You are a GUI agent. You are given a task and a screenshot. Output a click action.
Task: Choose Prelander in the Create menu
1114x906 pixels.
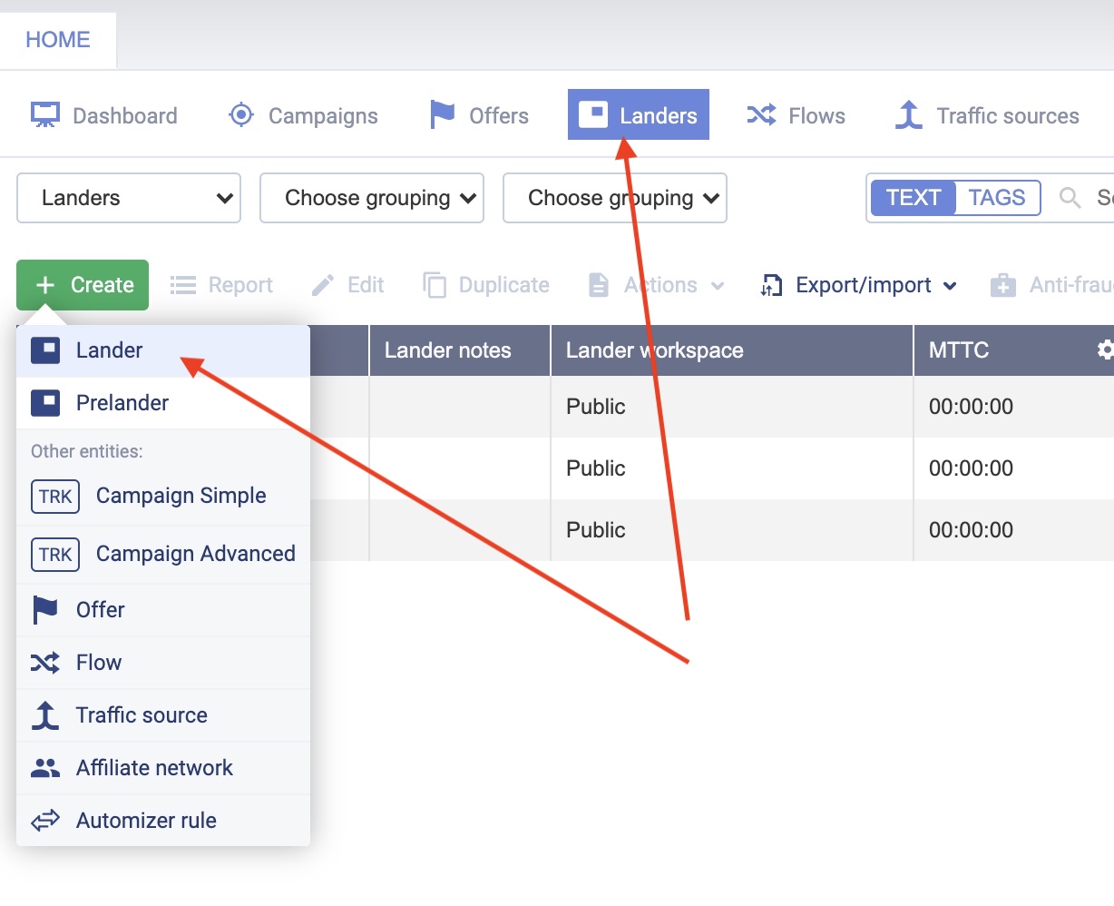point(122,403)
